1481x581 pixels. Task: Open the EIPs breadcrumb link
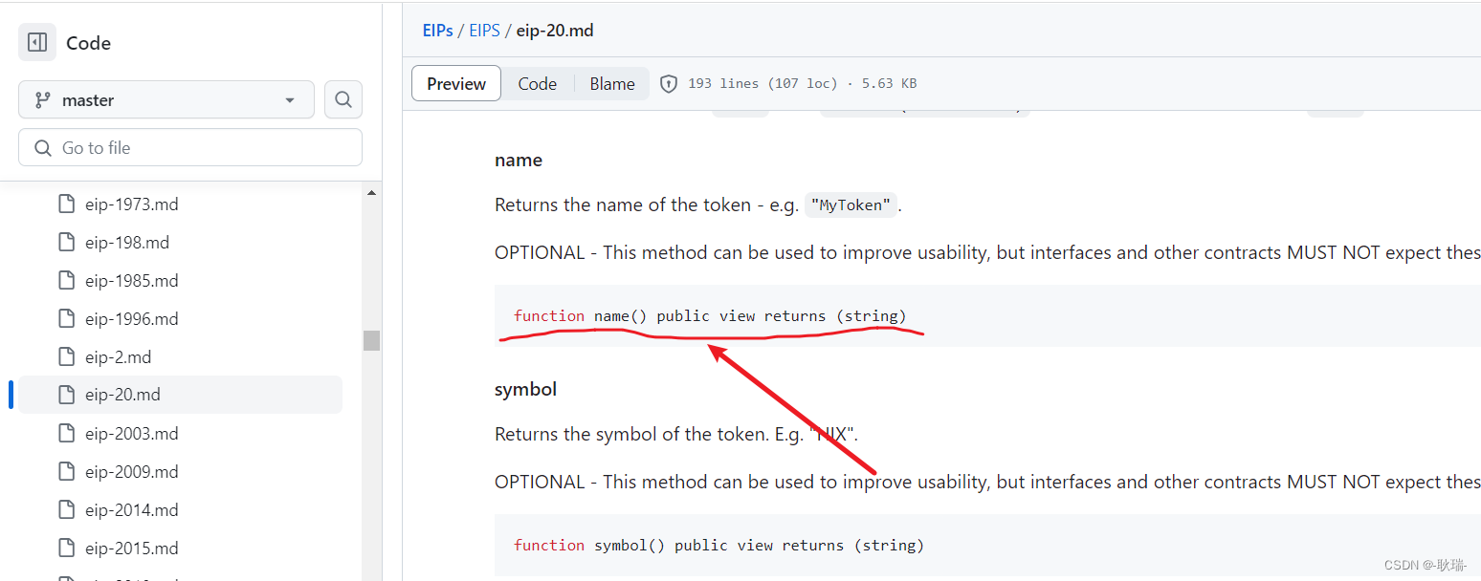point(437,30)
